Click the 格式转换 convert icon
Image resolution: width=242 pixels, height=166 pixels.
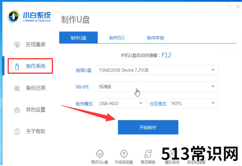tap(148, 154)
